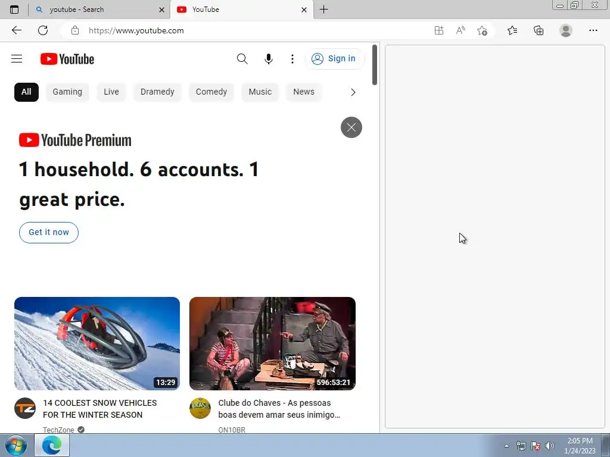Show more filter chips with right arrow
610x457 pixels.
tap(353, 92)
